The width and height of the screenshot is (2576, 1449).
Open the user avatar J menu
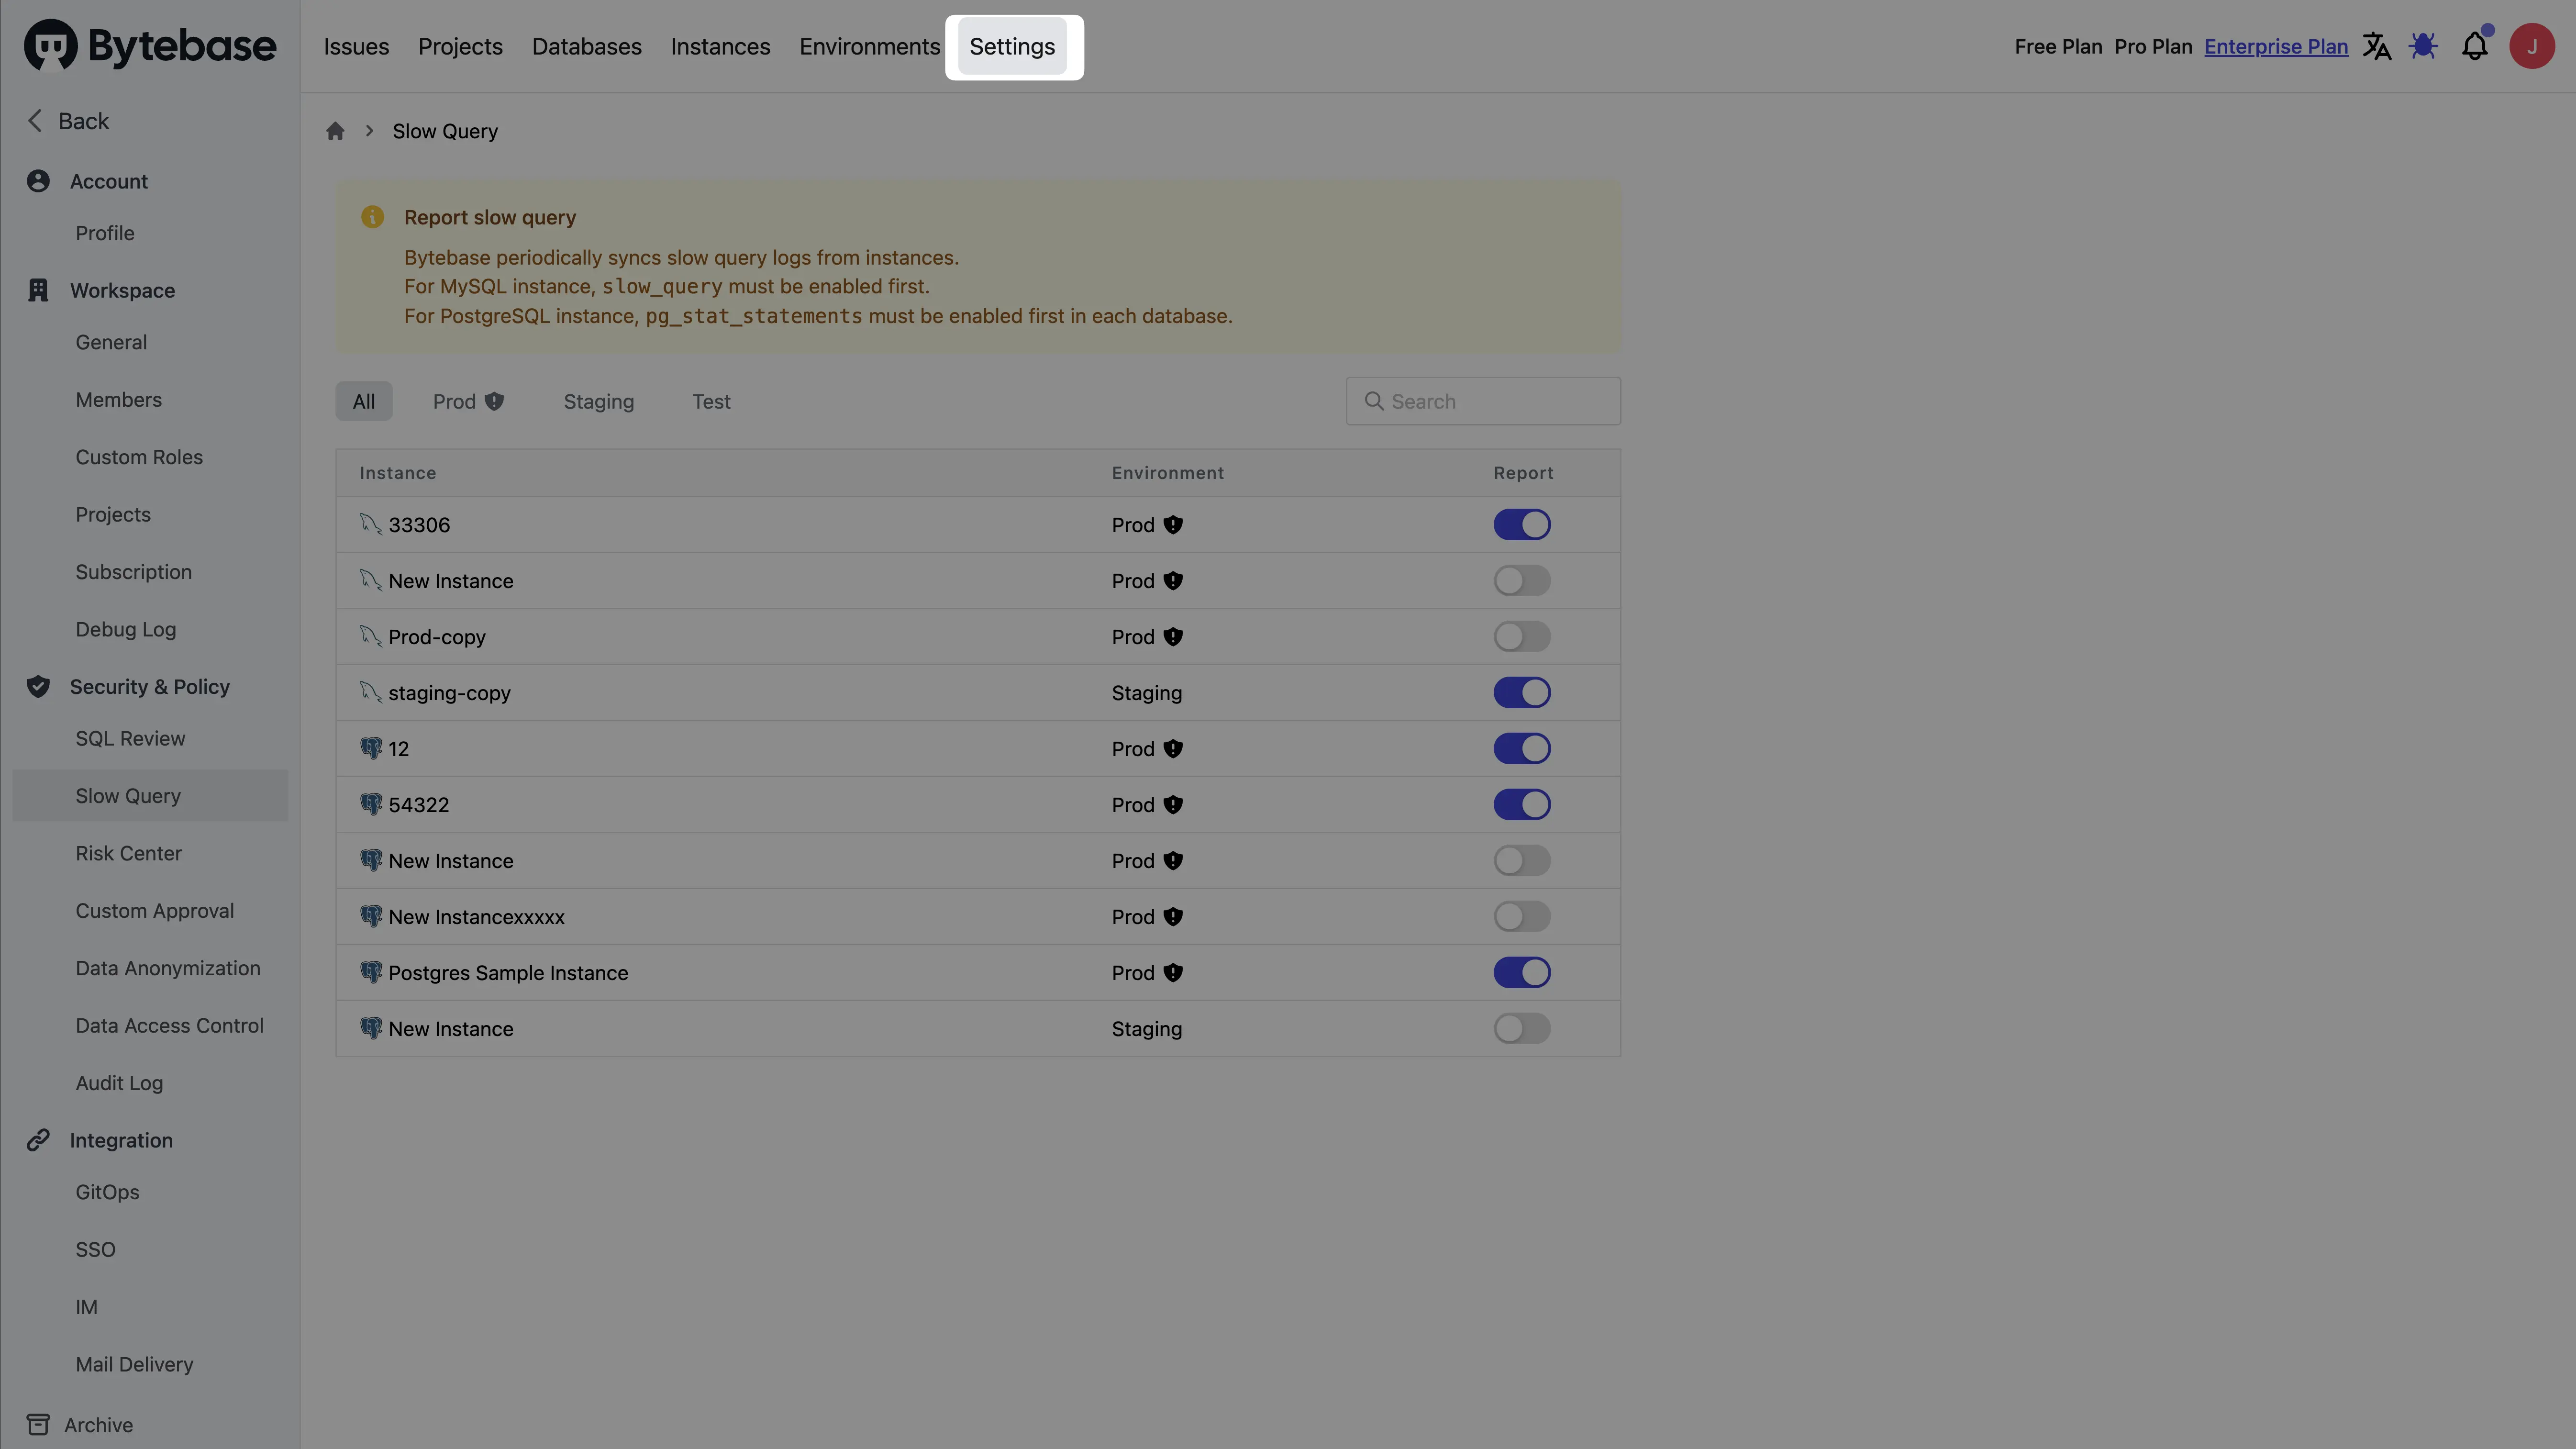click(2532, 46)
